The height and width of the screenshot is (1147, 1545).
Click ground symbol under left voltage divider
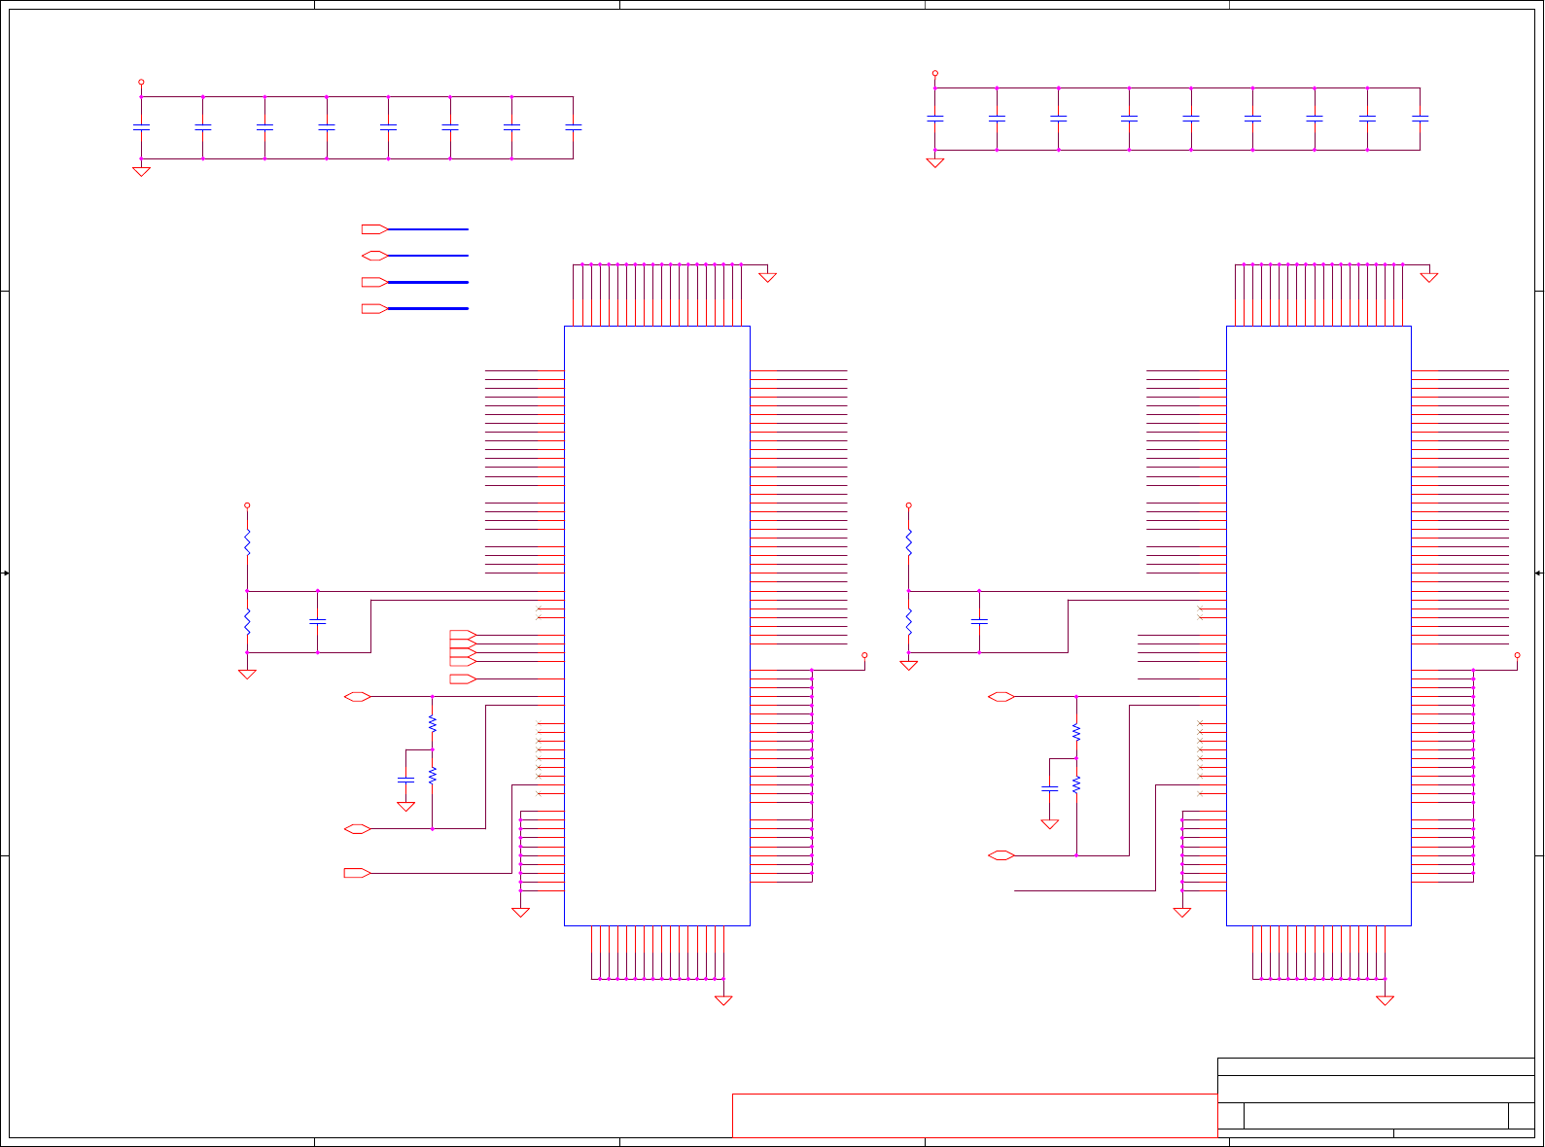(x=247, y=675)
